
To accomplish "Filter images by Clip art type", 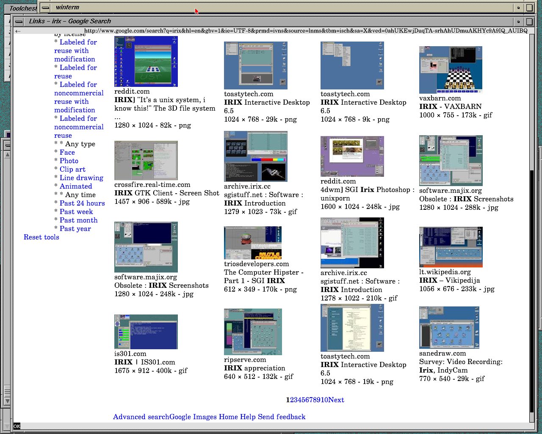I will (72, 170).
